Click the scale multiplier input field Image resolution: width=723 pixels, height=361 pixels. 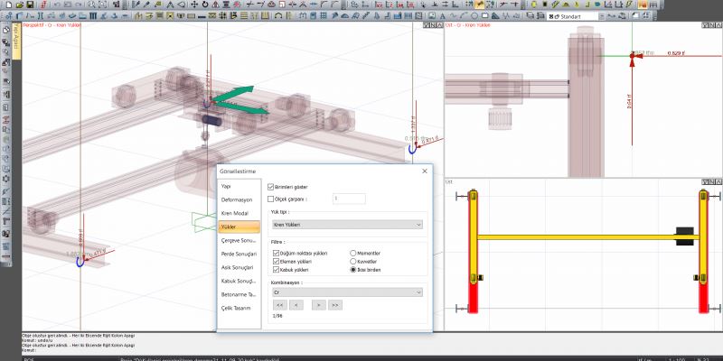point(349,198)
